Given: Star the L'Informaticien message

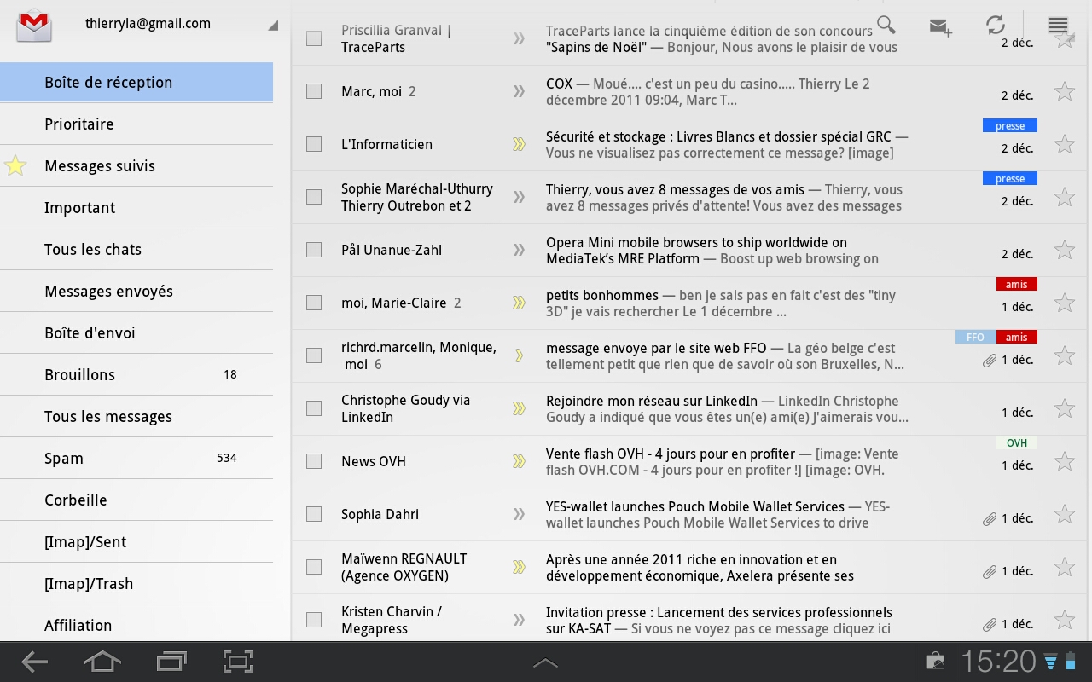Looking at the screenshot, I should [x=1064, y=144].
